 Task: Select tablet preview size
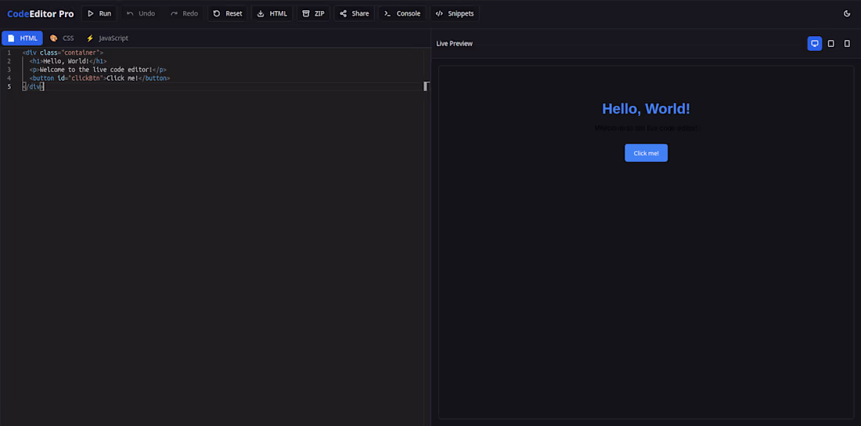point(830,43)
